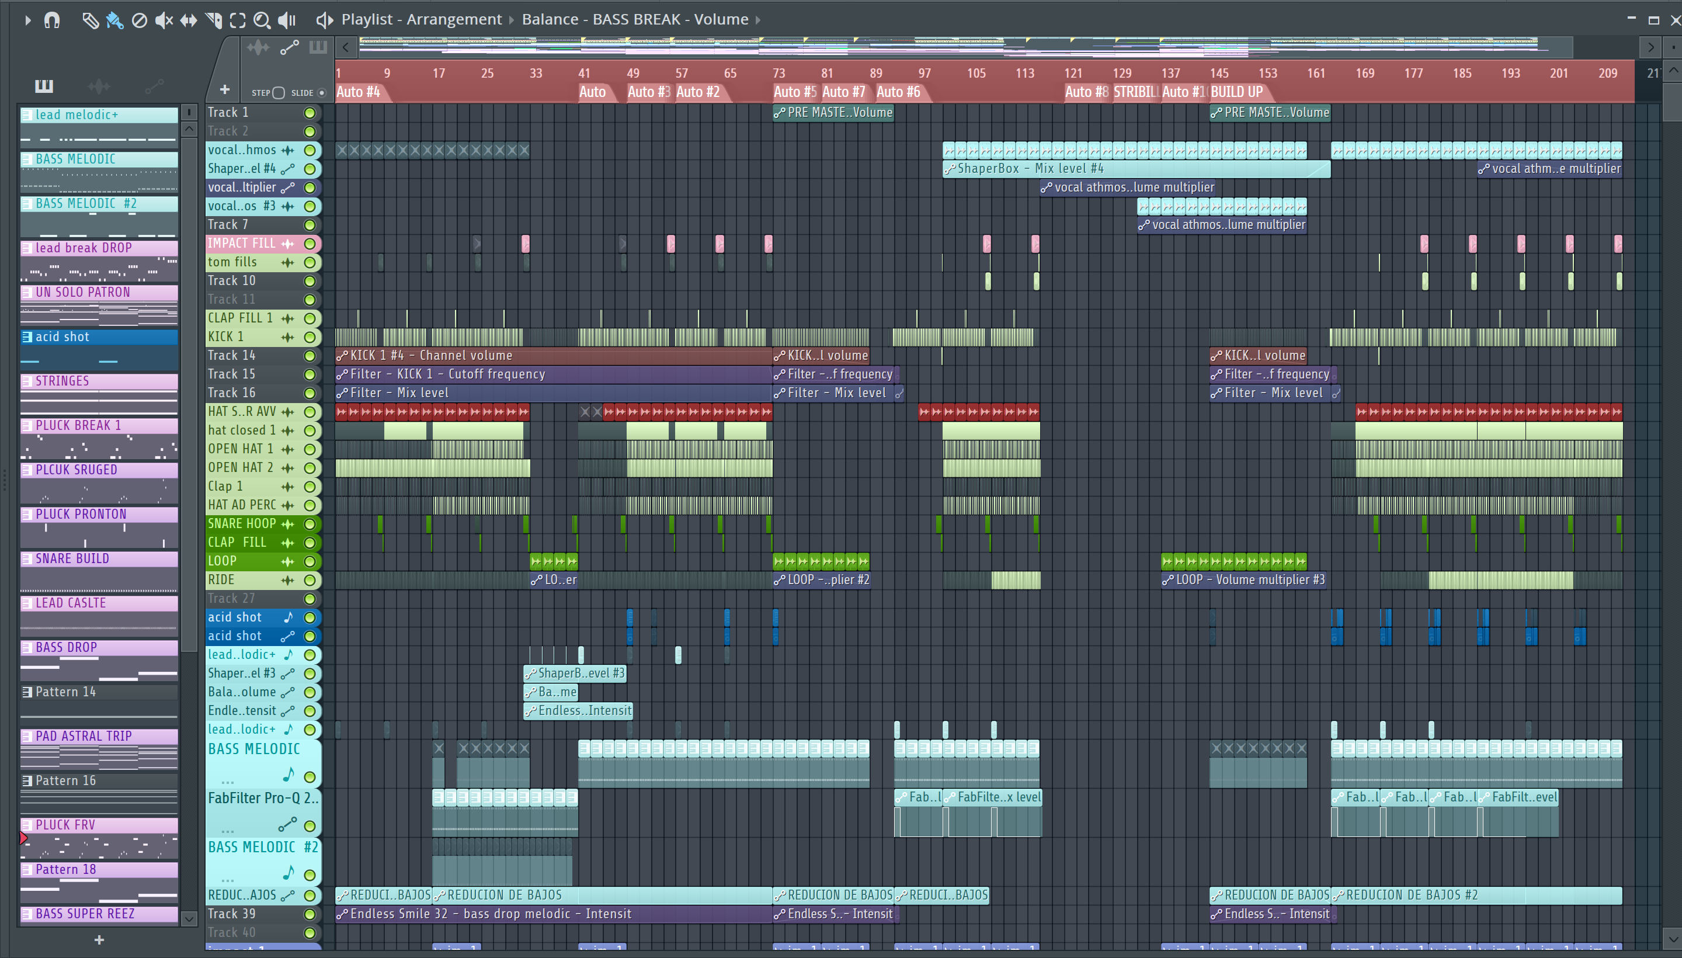Click note icon on BASS MELODIC #2 track
1682x958 pixels.
click(287, 873)
